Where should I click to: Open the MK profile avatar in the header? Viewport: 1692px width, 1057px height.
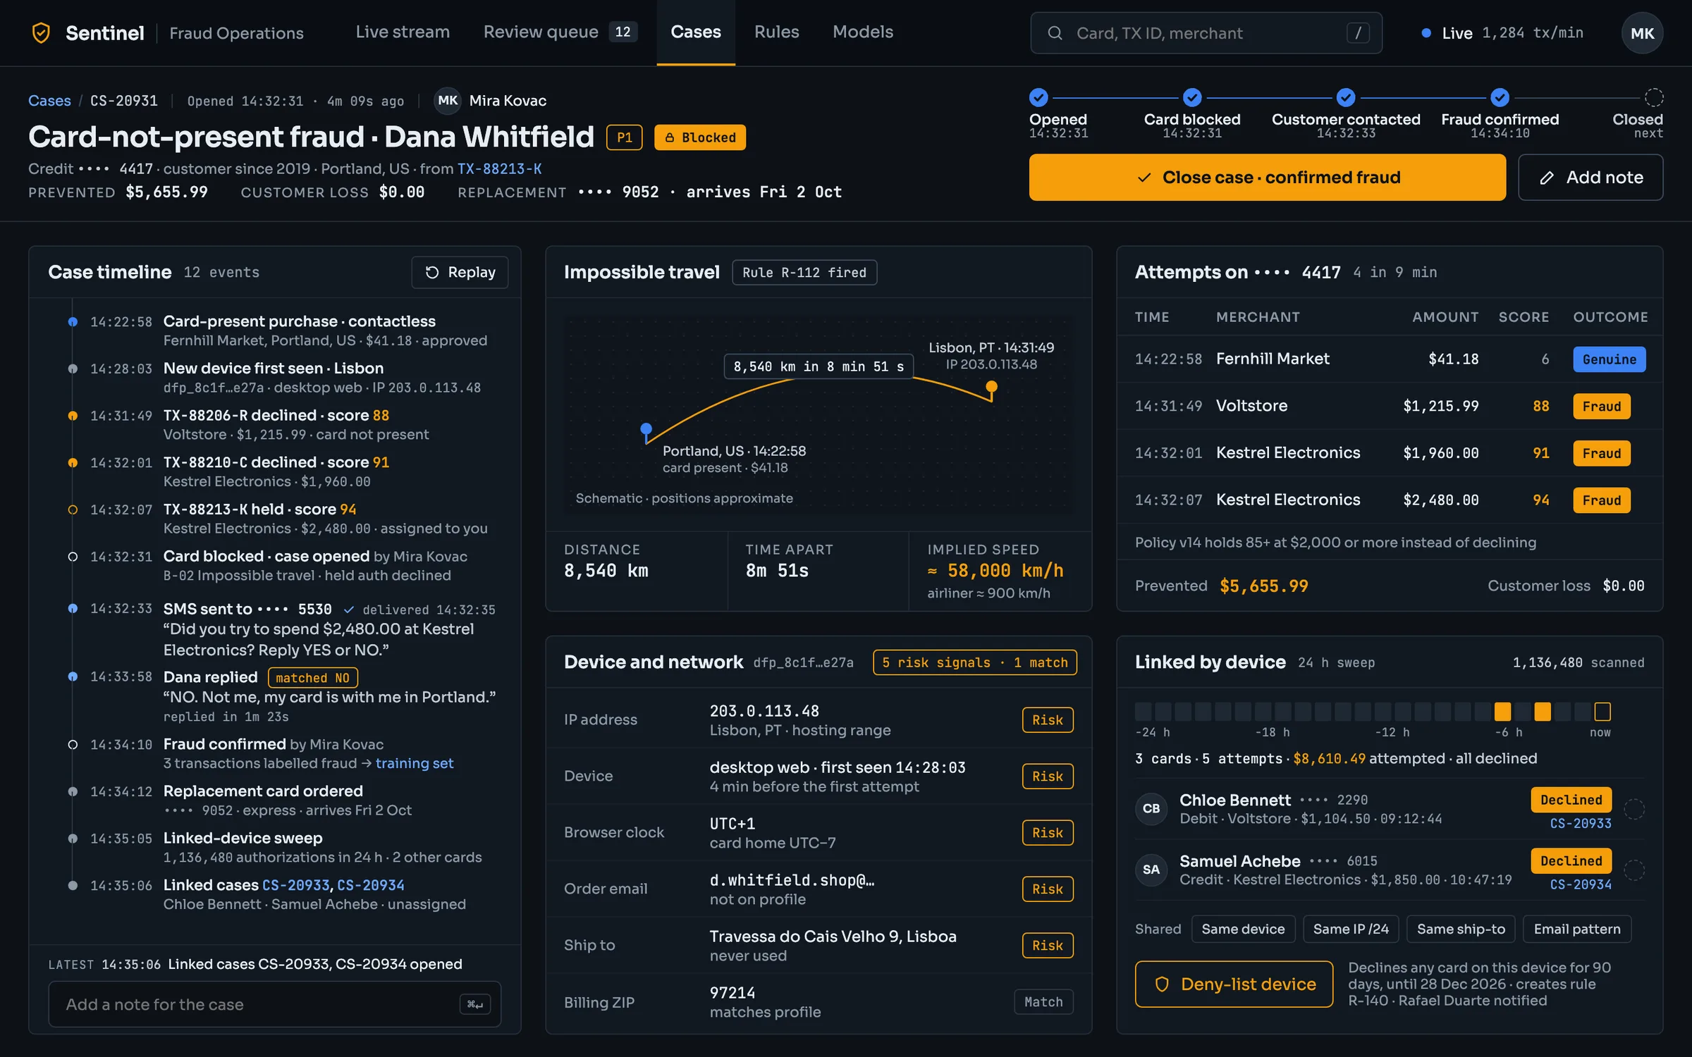(1642, 33)
